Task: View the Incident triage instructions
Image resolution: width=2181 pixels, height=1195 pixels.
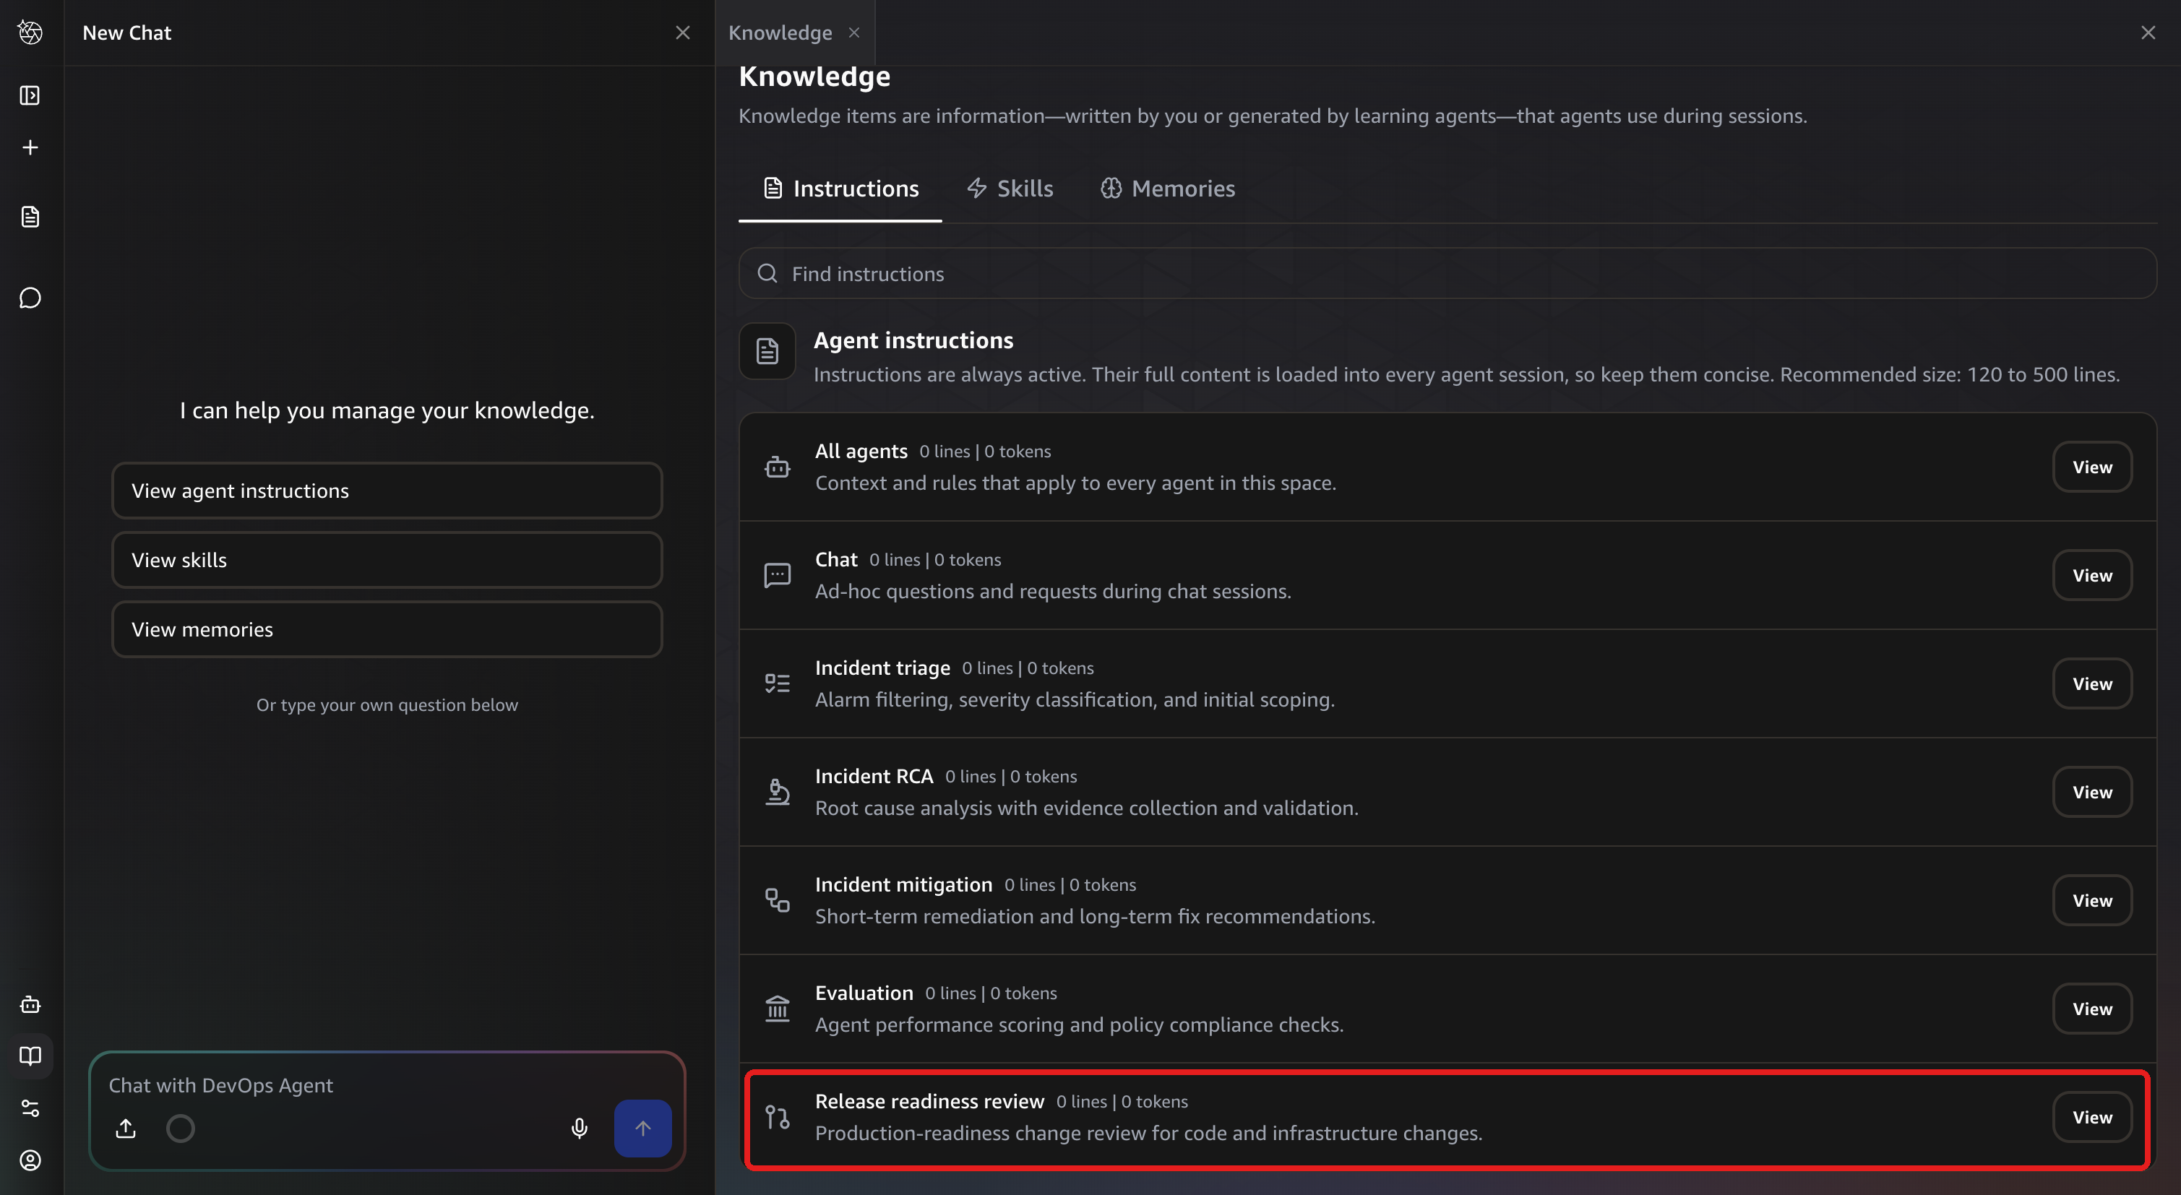Action: (2092, 683)
